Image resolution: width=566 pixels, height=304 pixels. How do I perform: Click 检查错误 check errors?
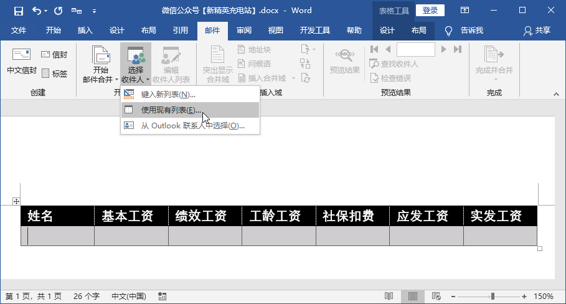[x=390, y=78]
